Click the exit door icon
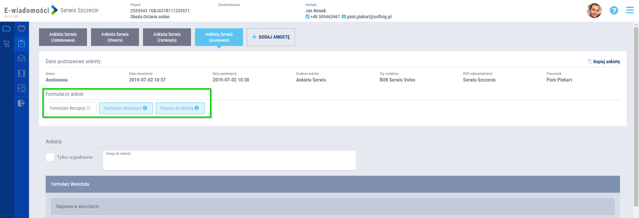Image resolution: width=639 pixels, height=218 pixels. click(x=21, y=104)
